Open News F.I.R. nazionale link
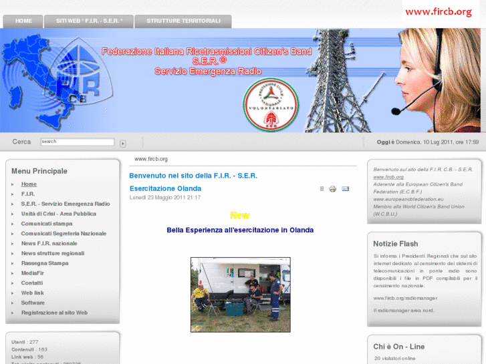This screenshot has width=486, height=364. pyautogui.click(x=49, y=244)
